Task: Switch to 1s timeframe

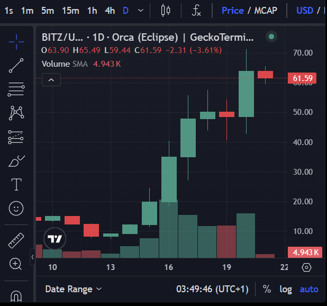Action: pos(9,11)
